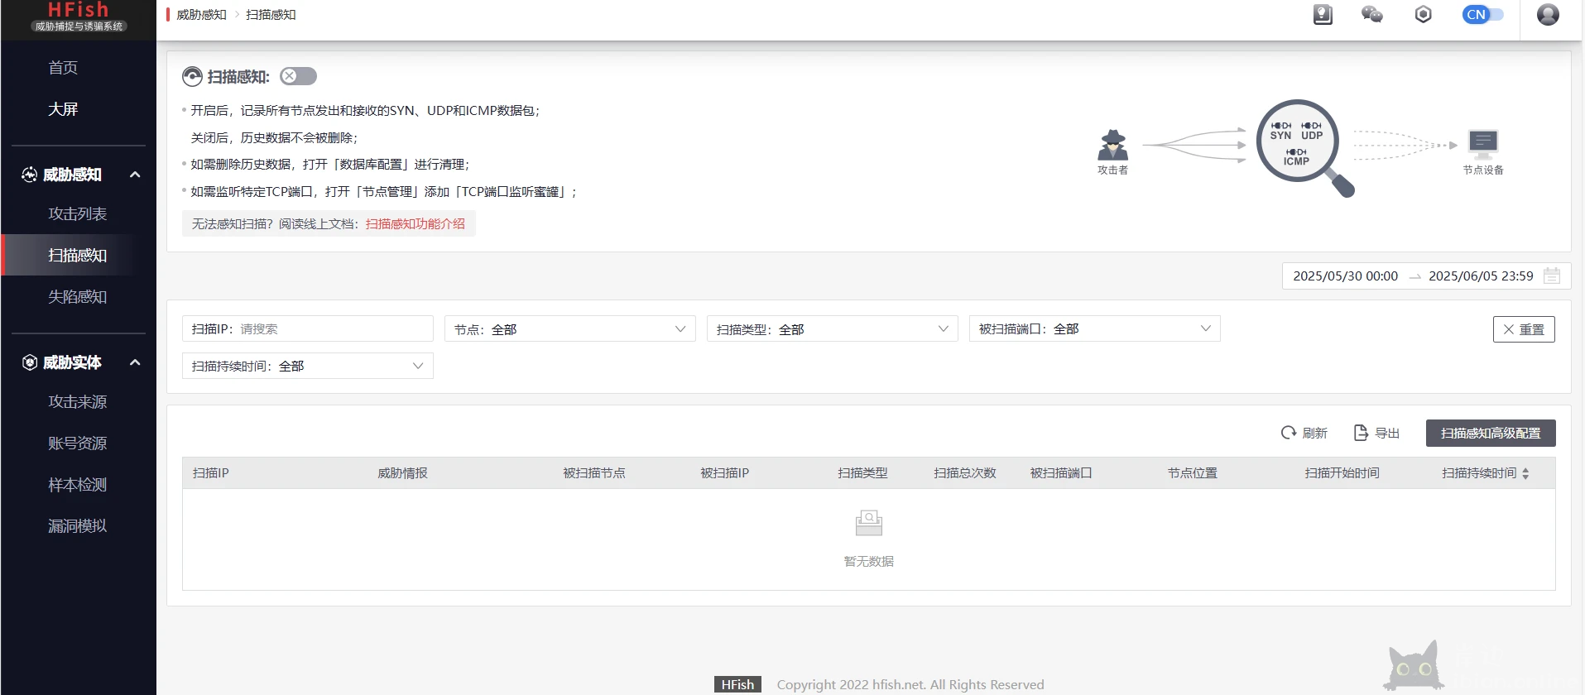This screenshot has width=1585, height=695.
Task: Click the WeChat chat bubbles icon
Action: click(x=1371, y=15)
